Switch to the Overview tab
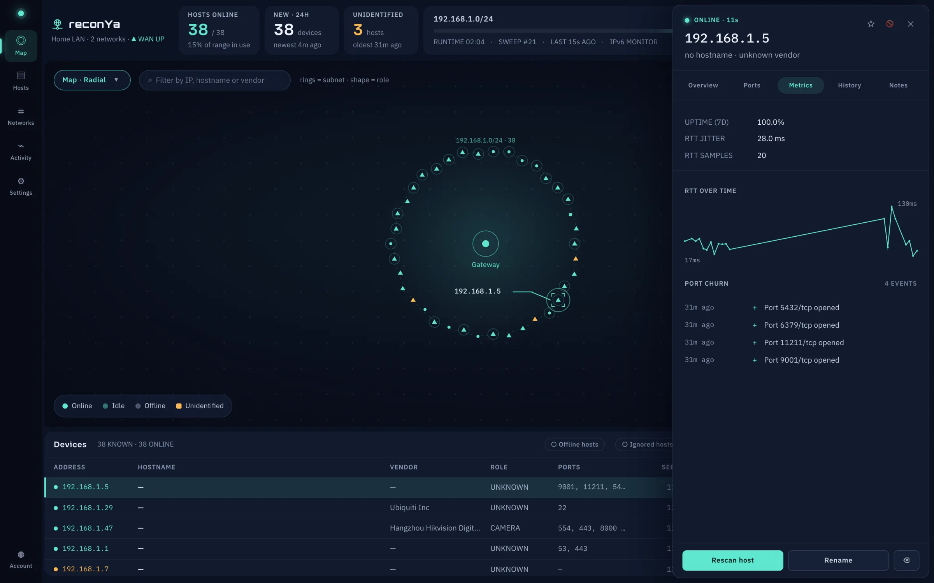 (703, 85)
